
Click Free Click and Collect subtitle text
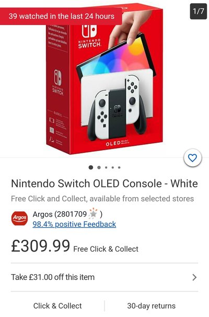tap(102, 199)
